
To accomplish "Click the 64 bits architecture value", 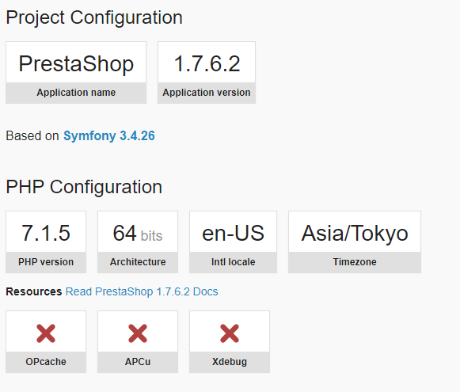I will 138,233.
